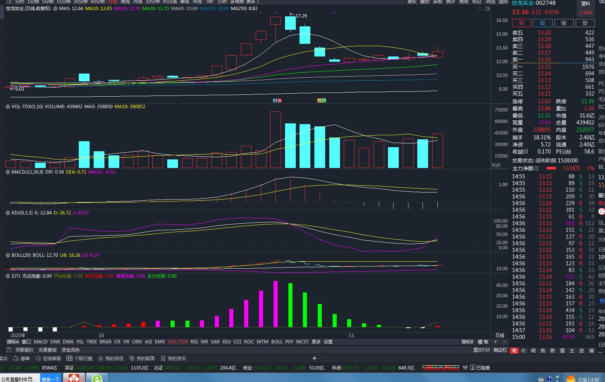Toggle the panel icon left of 关联报价
Viewport: 605px width, 382px height.
click(x=9, y=350)
